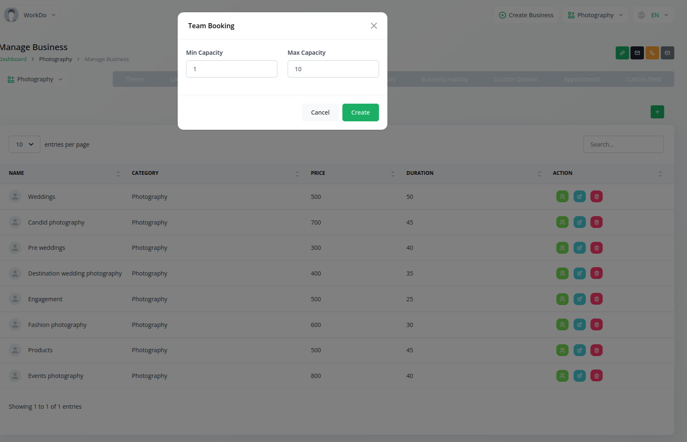Screen dimensions: 687x442
Task: Delete the Fashion photography service
Action: point(596,324)
